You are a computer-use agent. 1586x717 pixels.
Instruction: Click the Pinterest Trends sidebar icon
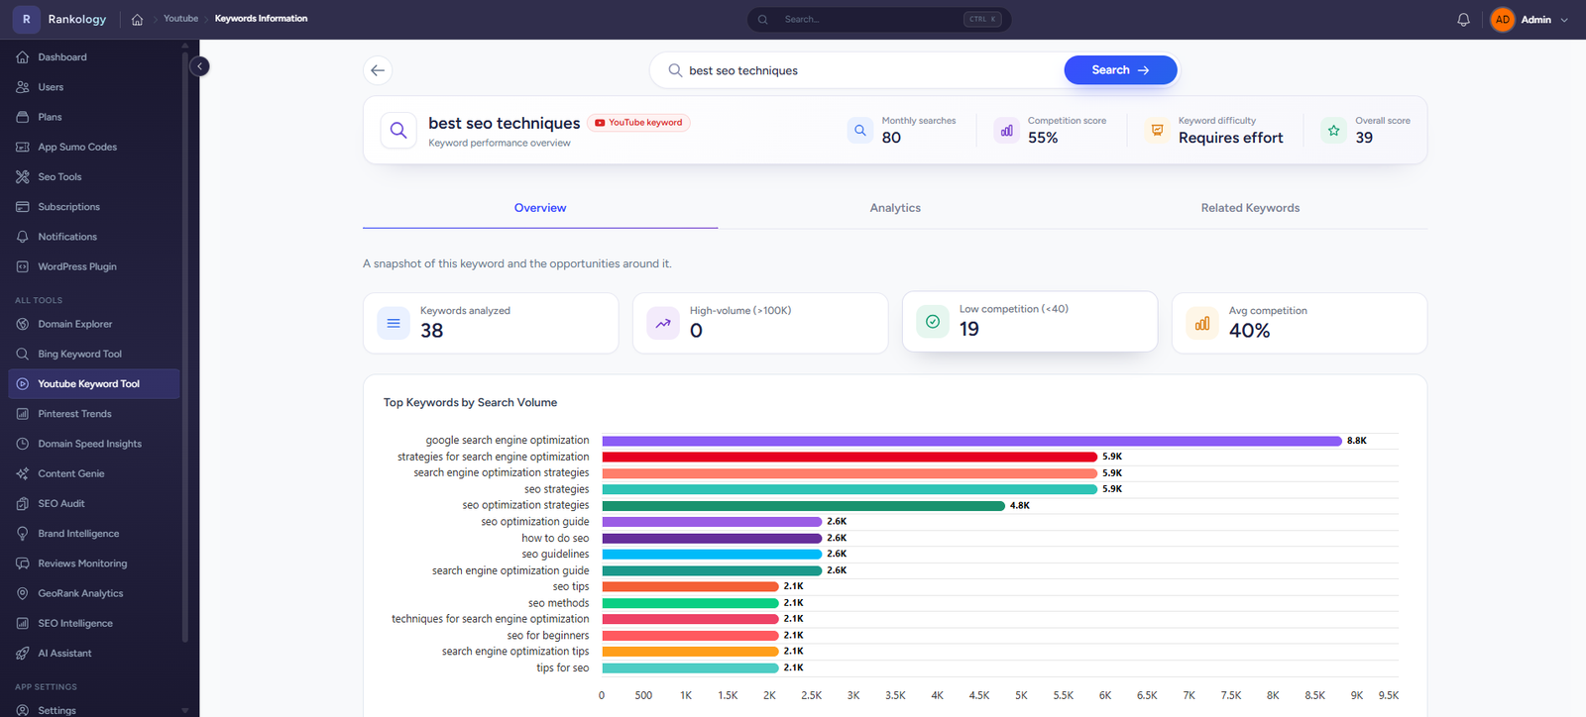[22, 414]
